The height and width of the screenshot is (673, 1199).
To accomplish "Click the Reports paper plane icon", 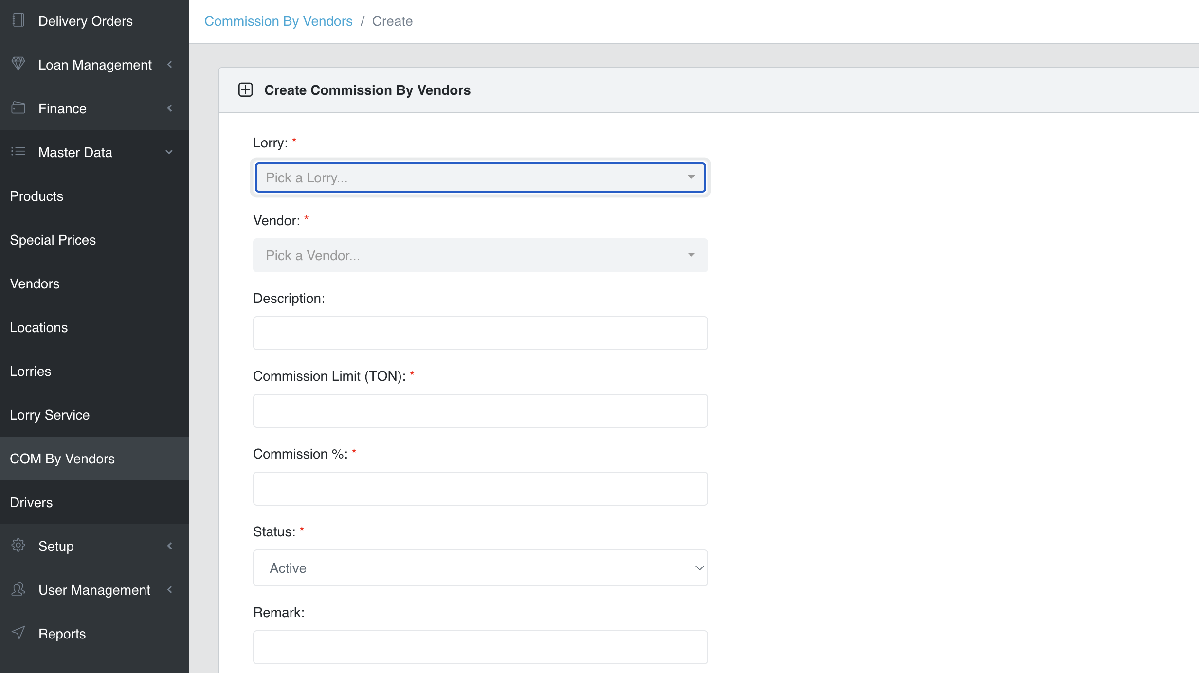I will point(18,633).
